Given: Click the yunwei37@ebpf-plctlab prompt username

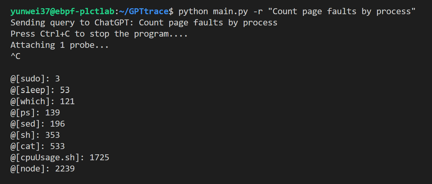Looking at the screenshot, I should [x=62, y=12].
